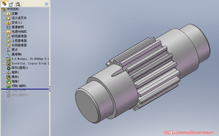Click the 镜向1 mirror feature icon
The image size is (219, 136).
pos(8,77)
